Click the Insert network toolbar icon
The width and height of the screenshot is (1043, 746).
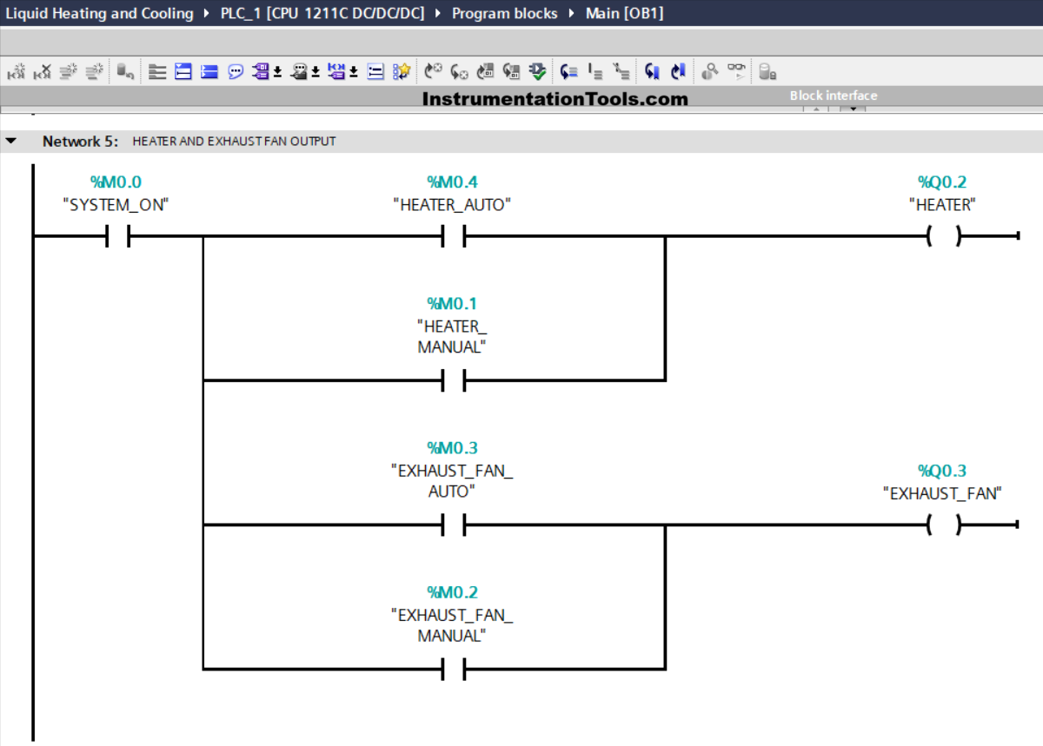(17, 72)
